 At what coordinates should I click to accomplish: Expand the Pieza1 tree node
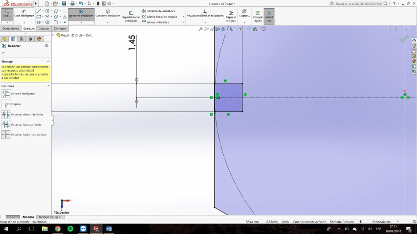tap(53, 35)
